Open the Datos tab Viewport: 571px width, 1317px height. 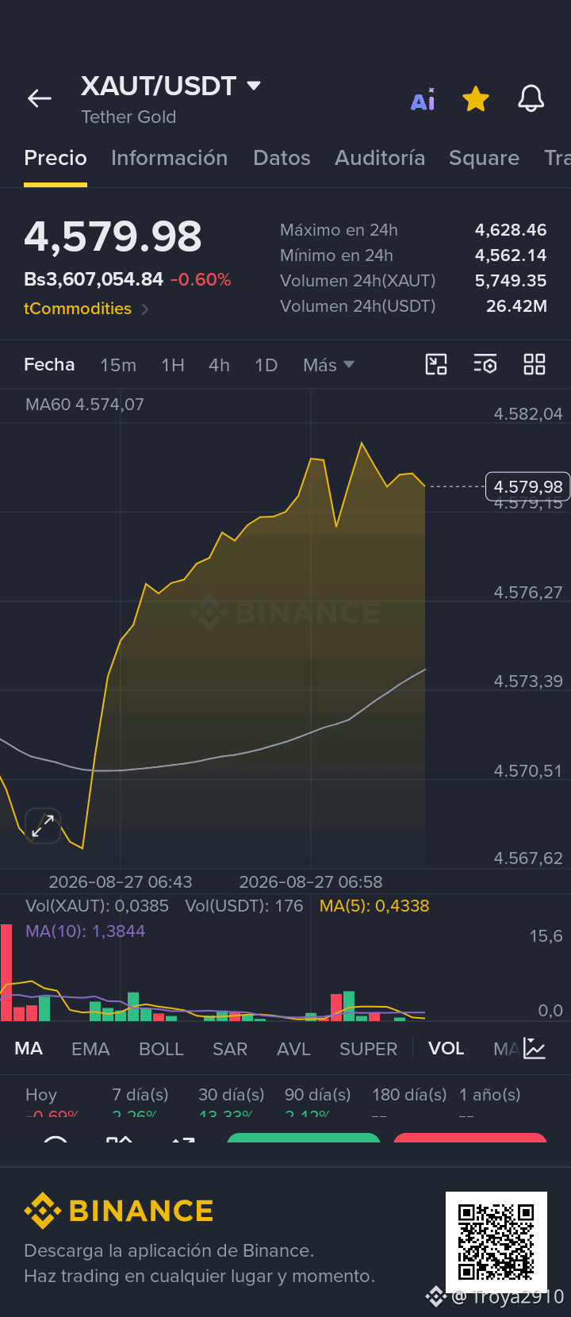282,158
